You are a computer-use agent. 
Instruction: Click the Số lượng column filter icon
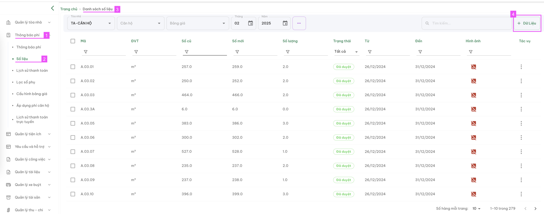(288, 52)
